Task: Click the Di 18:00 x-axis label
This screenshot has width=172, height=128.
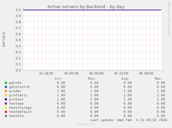Action: (46, 73)
